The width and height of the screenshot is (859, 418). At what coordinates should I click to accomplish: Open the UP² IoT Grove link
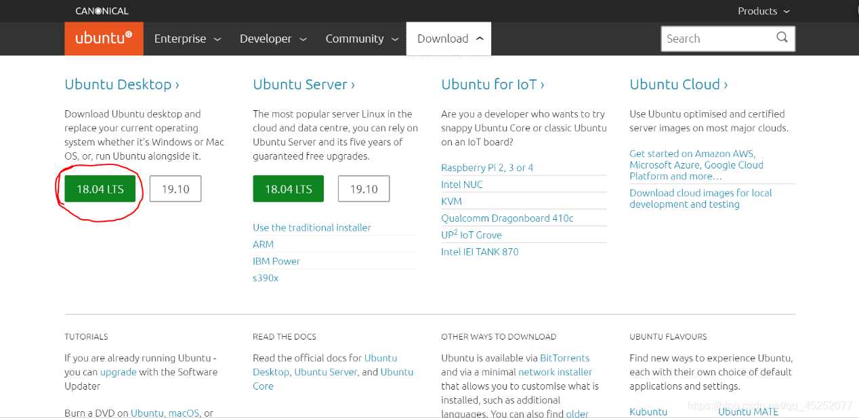pos(472,235)
